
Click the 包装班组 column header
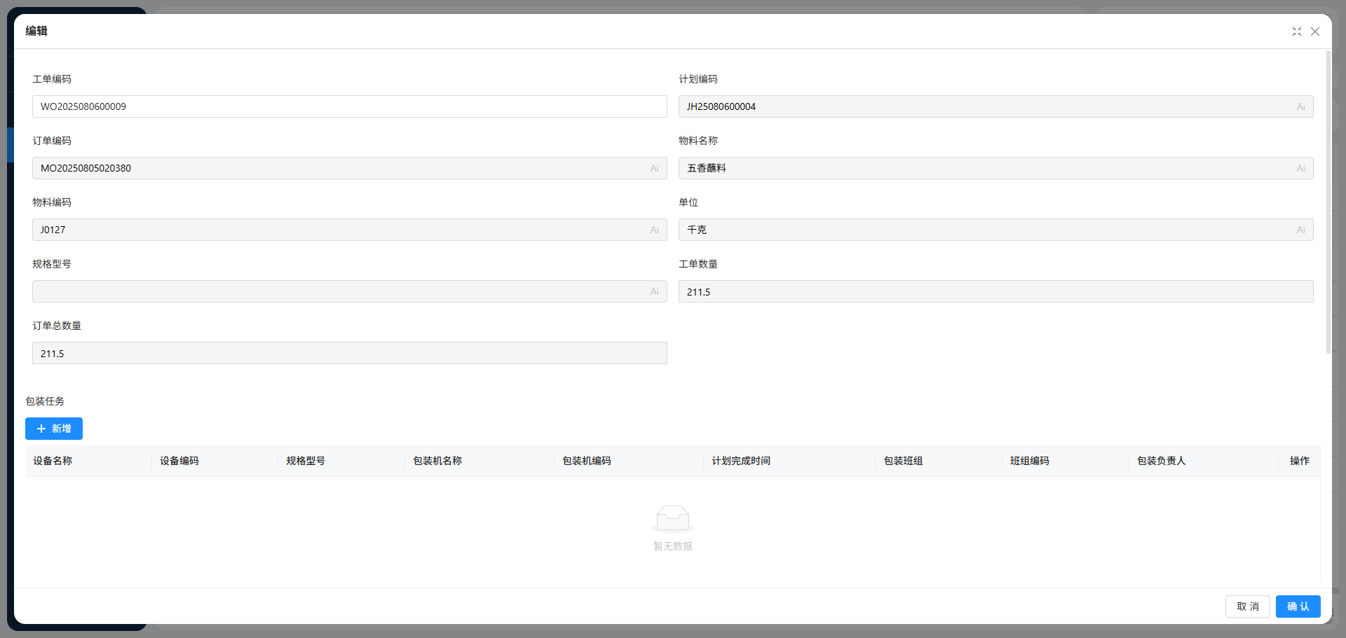coord(939,461)
